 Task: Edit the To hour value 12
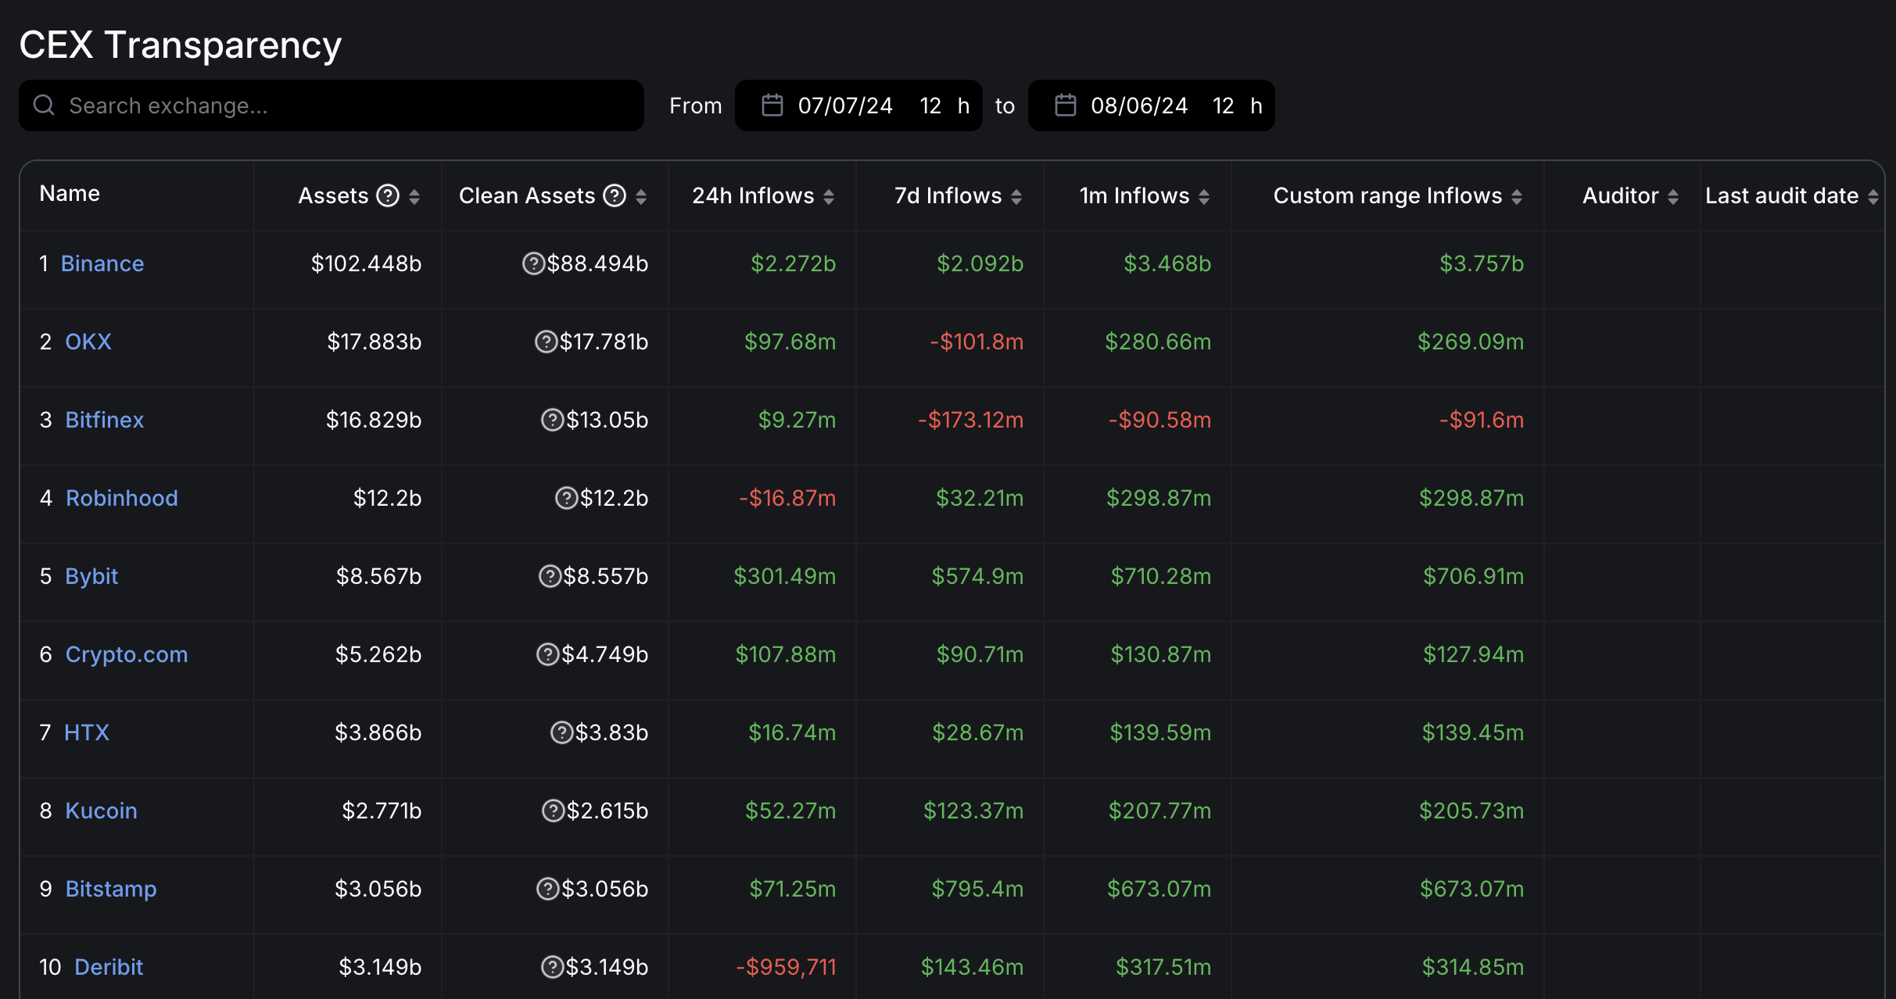1224,106
